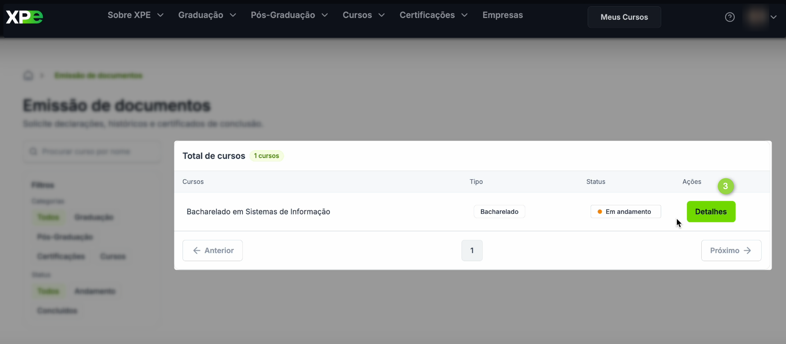The height and width of the screenshot is (344, 786).
Task: Click the XPe logo
Action: 24,17
